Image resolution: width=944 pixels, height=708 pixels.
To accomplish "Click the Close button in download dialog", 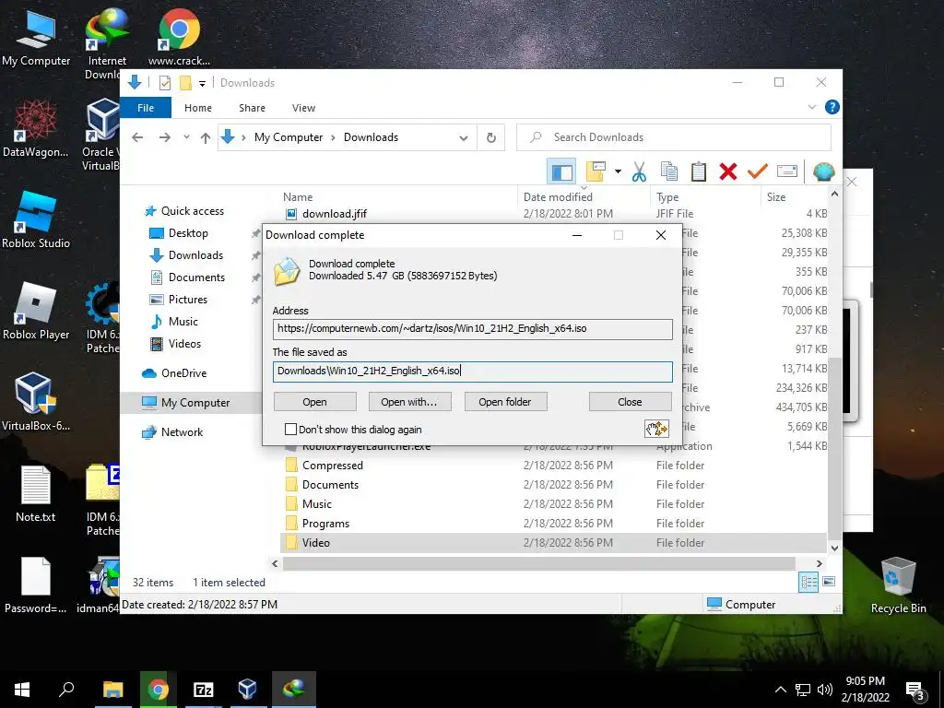I will pos(630,402).
